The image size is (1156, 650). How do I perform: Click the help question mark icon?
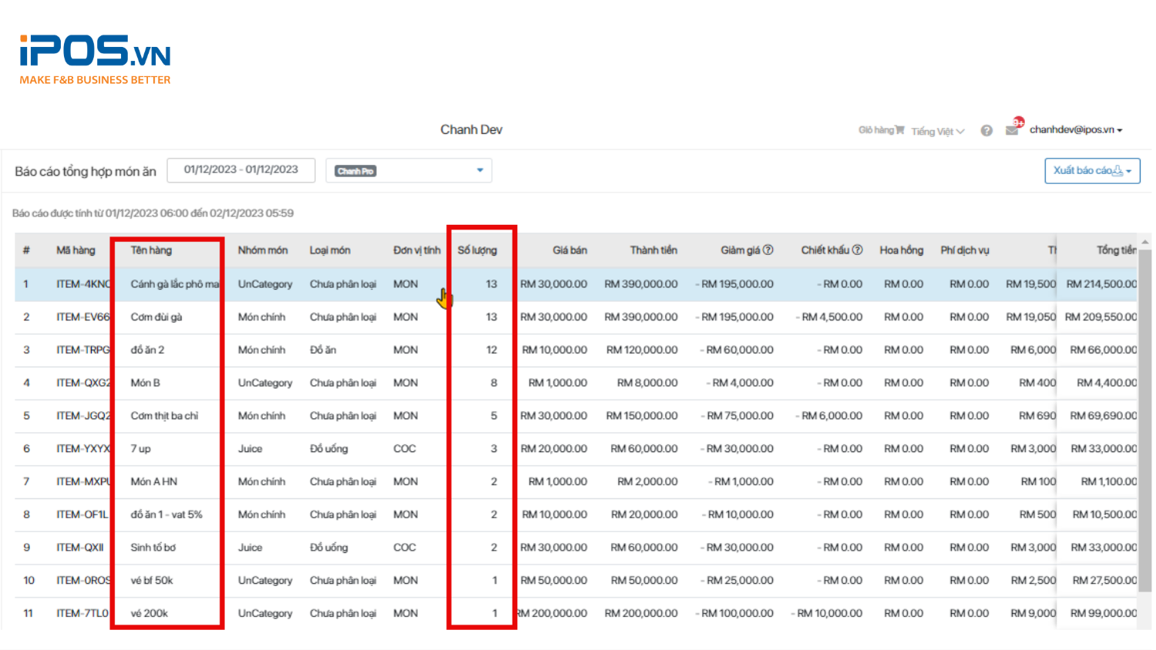(x=986, y=131)
